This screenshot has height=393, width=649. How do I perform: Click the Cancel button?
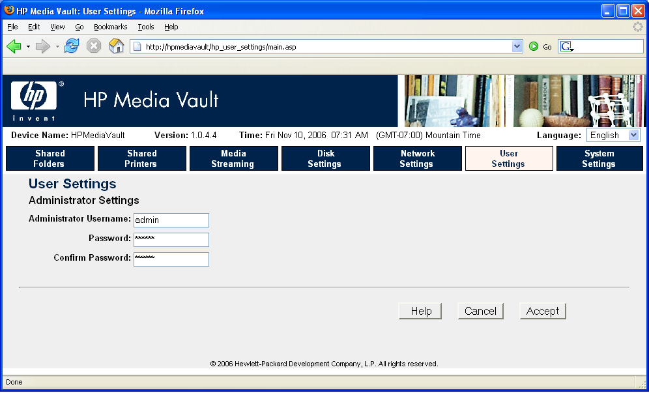coord(480,311)
